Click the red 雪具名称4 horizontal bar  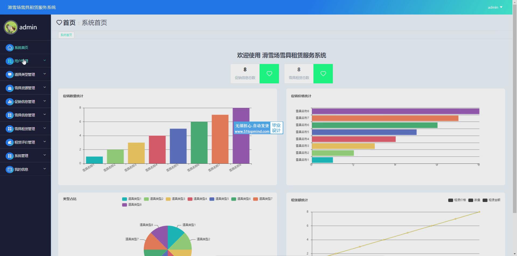[354, 139]
